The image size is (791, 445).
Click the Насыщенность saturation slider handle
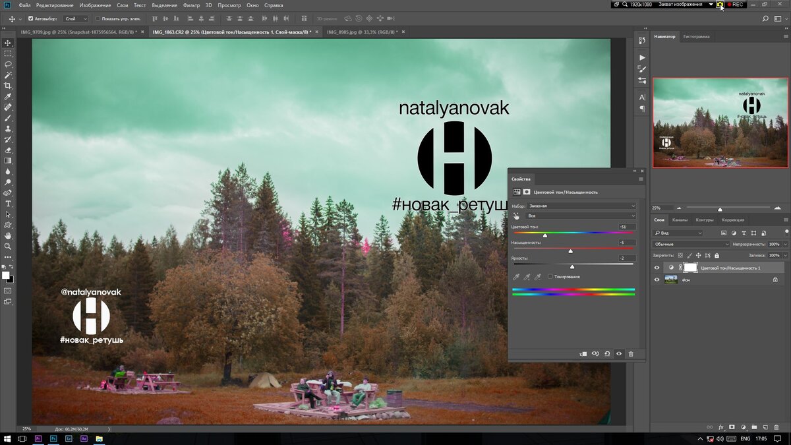pyautogui.click(x=570, y=251)
